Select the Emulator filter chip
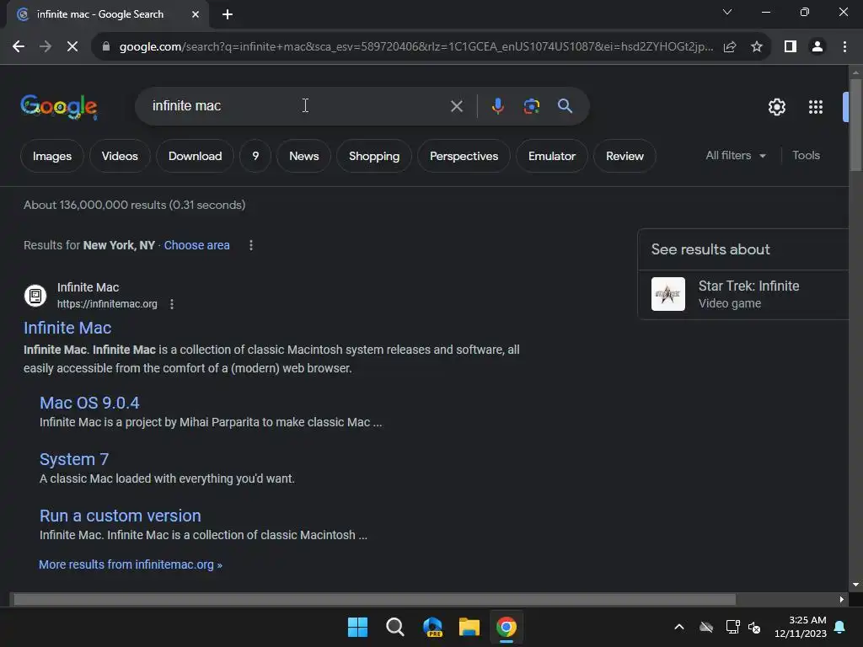Viewport: 863px width, 647px height. tap(552, 156)
